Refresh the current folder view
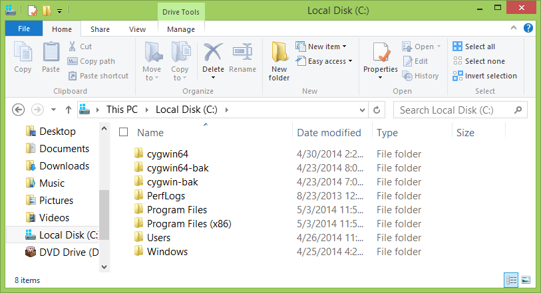This screenshot has height=293, width=541. point(377,110)
